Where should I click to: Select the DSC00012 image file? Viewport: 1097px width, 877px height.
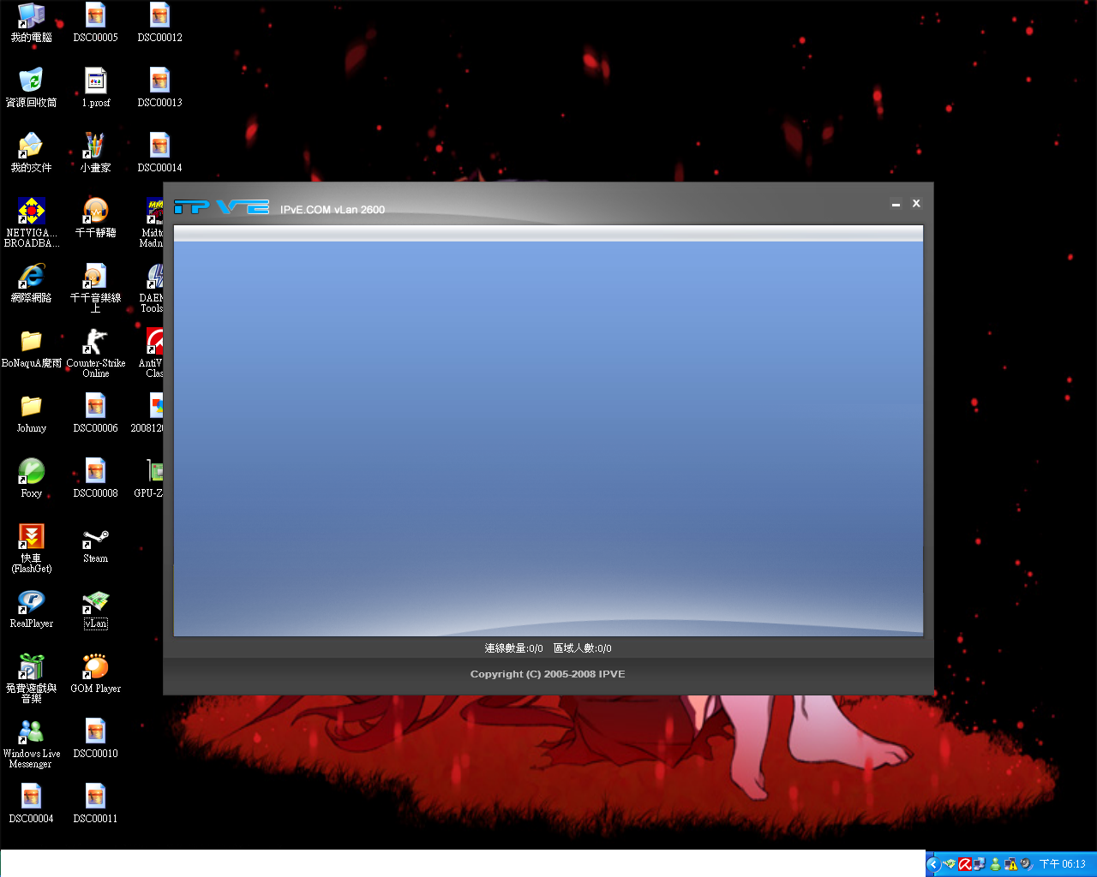point(159,22)
